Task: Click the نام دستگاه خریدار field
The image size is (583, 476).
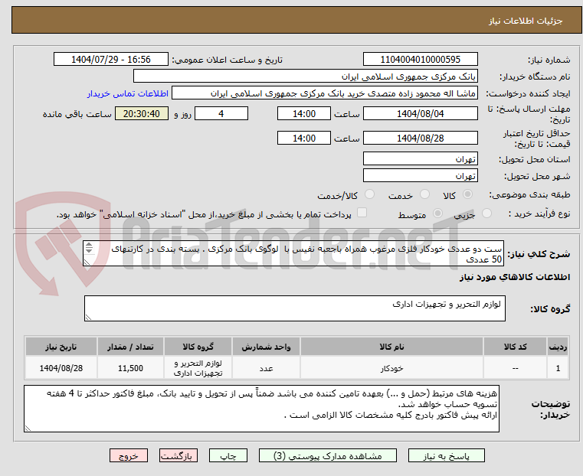Action: click(x=305, y=77)
